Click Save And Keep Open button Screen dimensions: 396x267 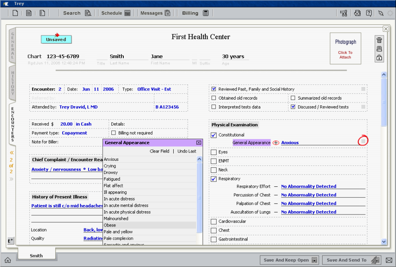pos(290,260)
